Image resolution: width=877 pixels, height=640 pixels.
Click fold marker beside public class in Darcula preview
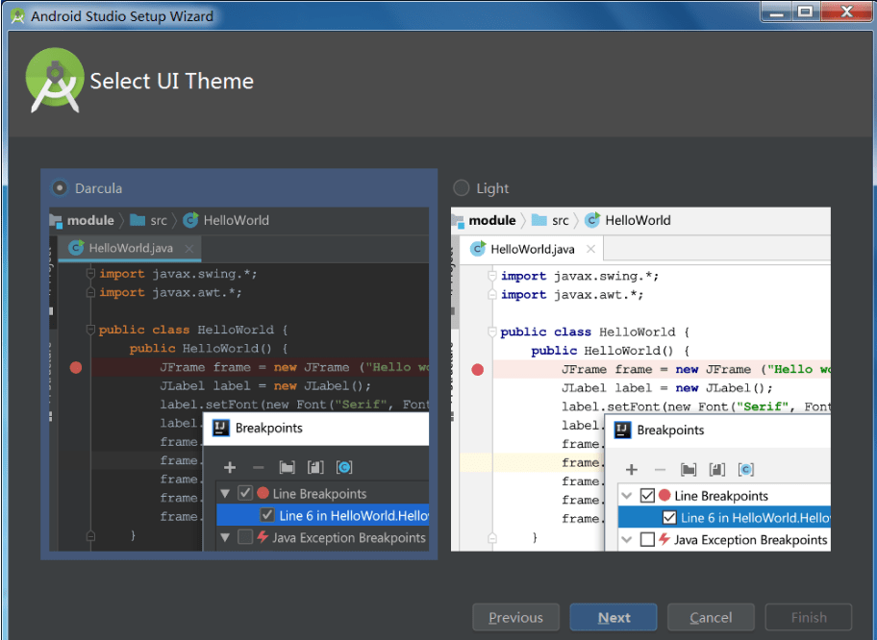click(x=90, y=330)
